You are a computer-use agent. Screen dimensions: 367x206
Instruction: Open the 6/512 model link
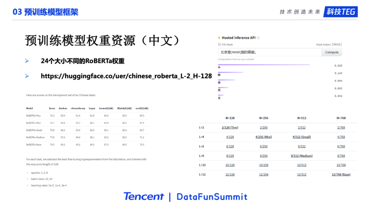pos(302,146)
